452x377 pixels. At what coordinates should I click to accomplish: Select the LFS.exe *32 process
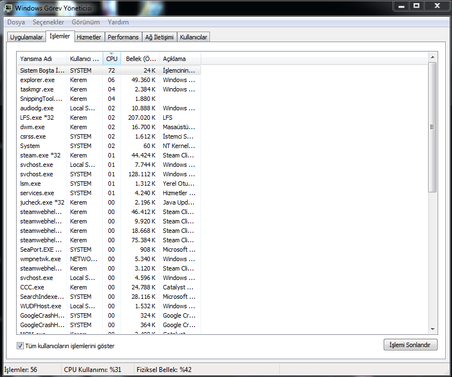(x=109, y=118)
